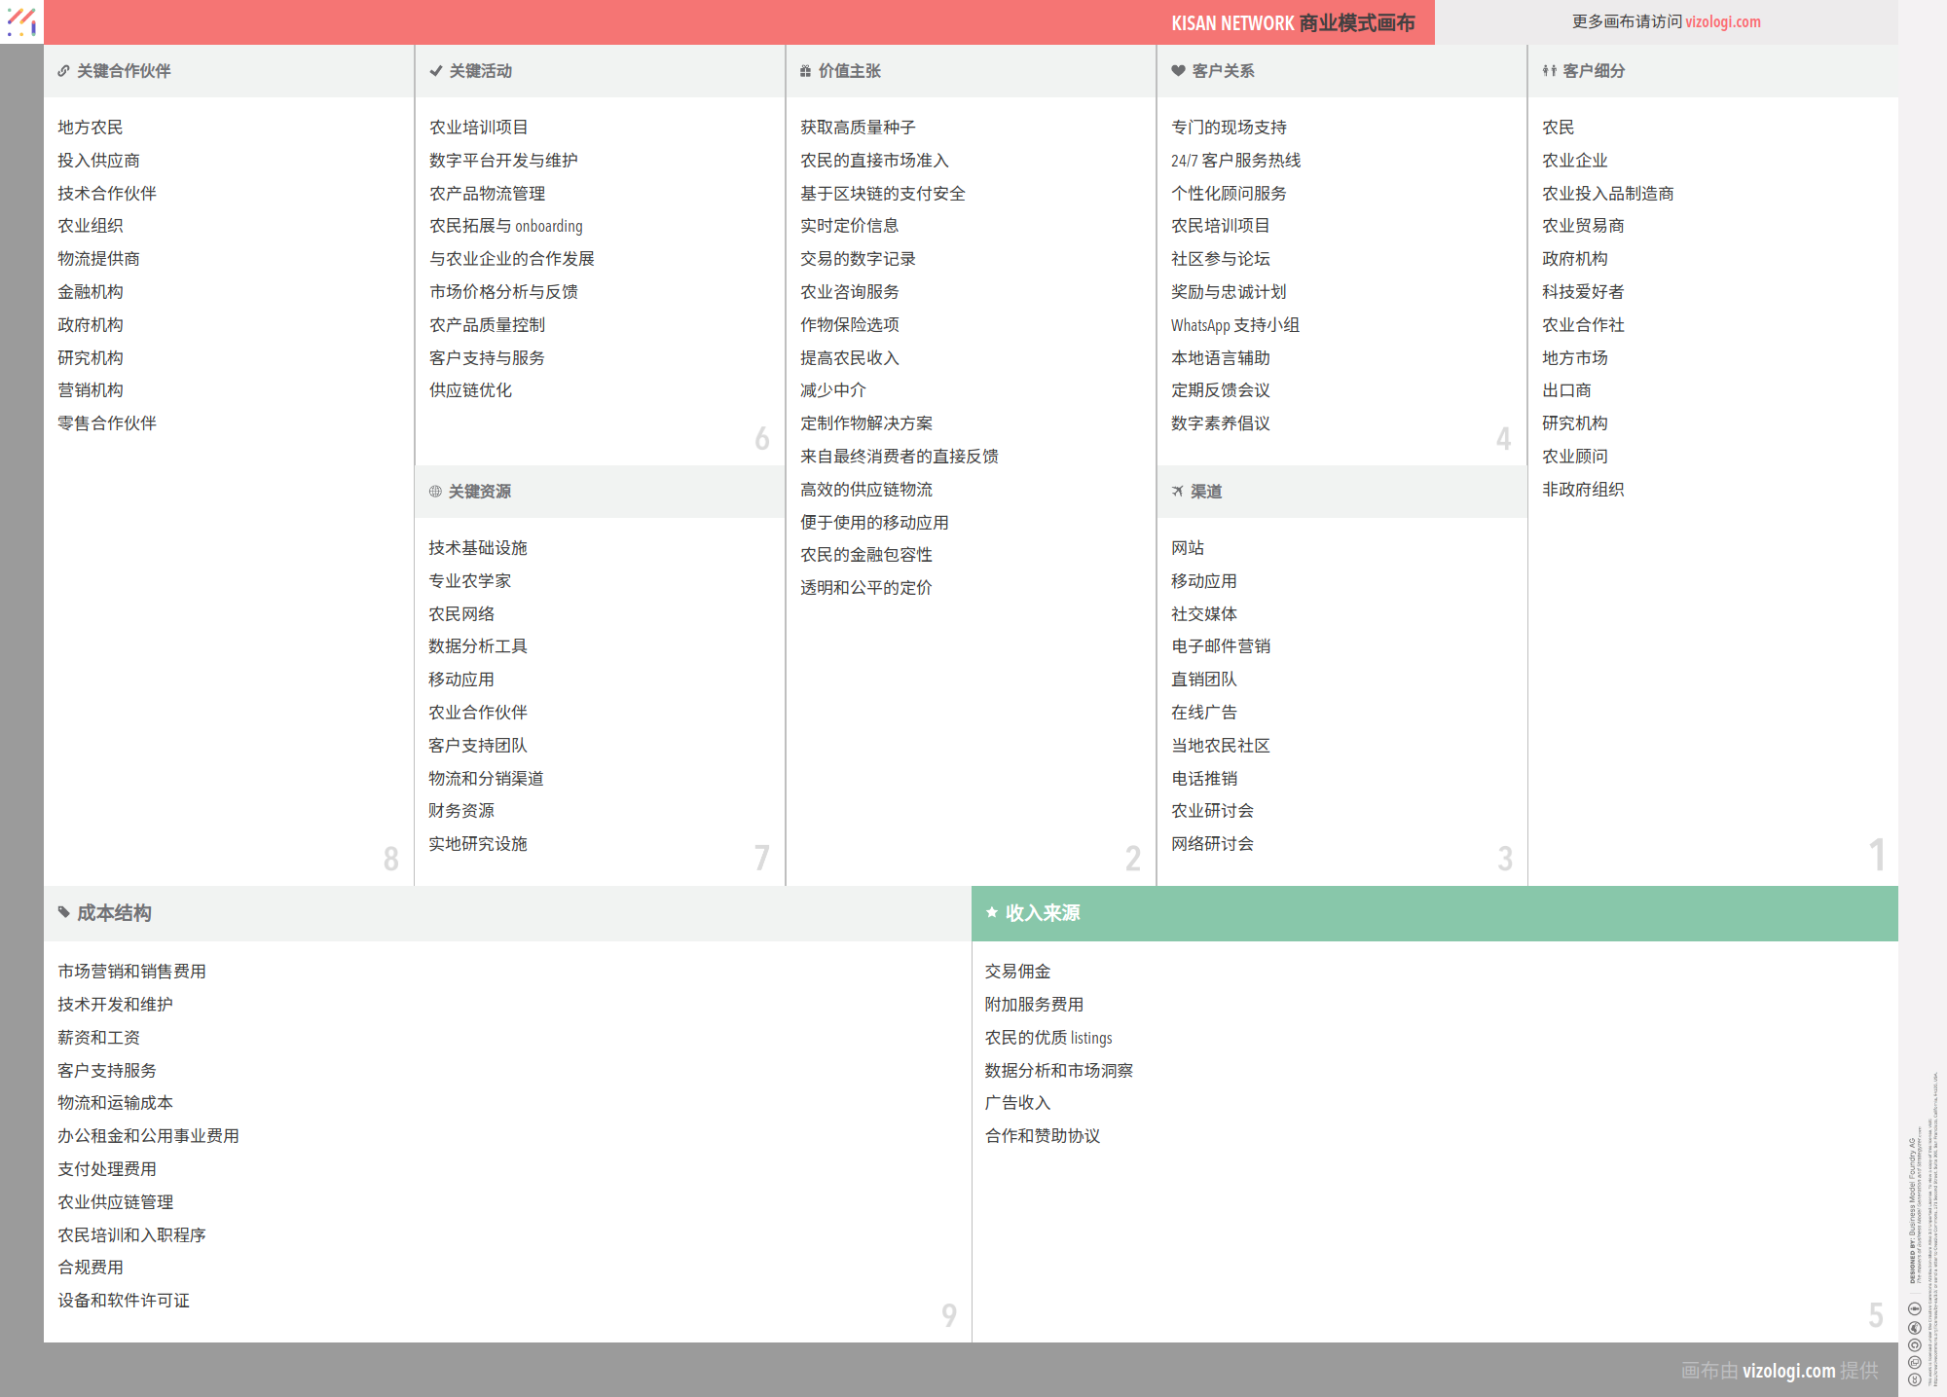
Task: Select the 关键合作伙伴 section header
Action: click(x=124, y=71)
